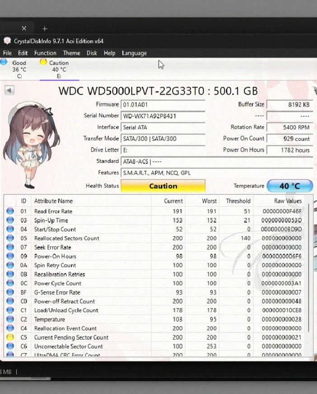Click the next disk arrow button
Screen dimensions: 317x394
point(314,90)
